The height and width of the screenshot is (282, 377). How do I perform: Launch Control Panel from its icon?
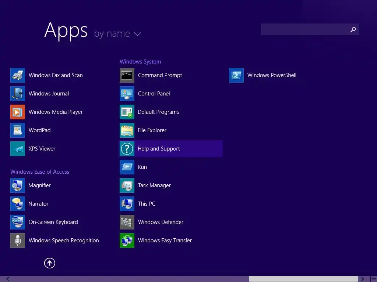coord(127,94)
